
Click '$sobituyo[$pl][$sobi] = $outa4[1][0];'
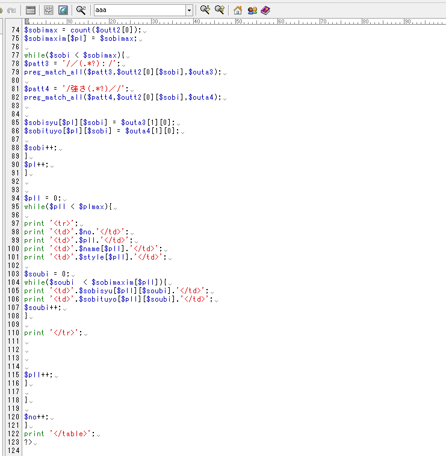[x=102, y=131]
